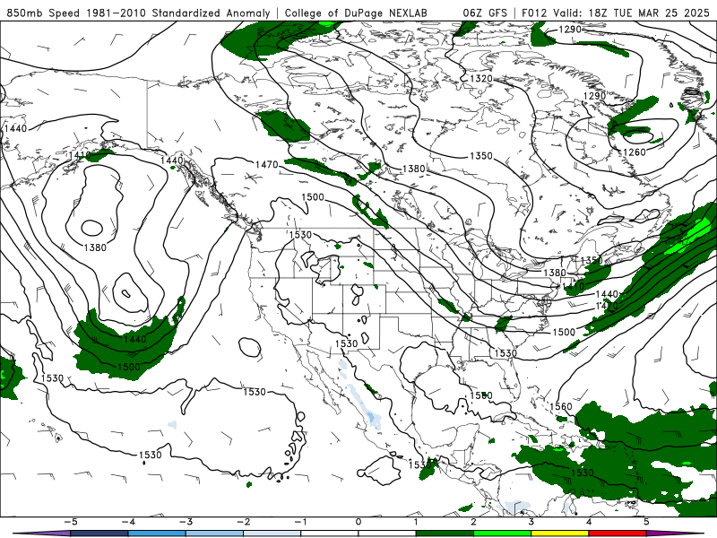Image resolution: width=717 pixels, height=538 pixels.
Task: Click the '5' color bar label
Action: point(646,522)
